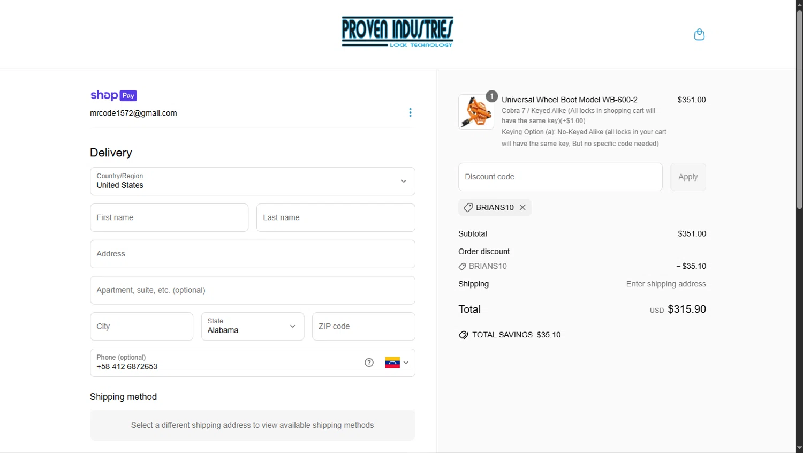Image resolution: width=803 pixels, height=453 pixels.
Task: Click the Apartment, suite, etc. field
Action: tap(253, 290)
